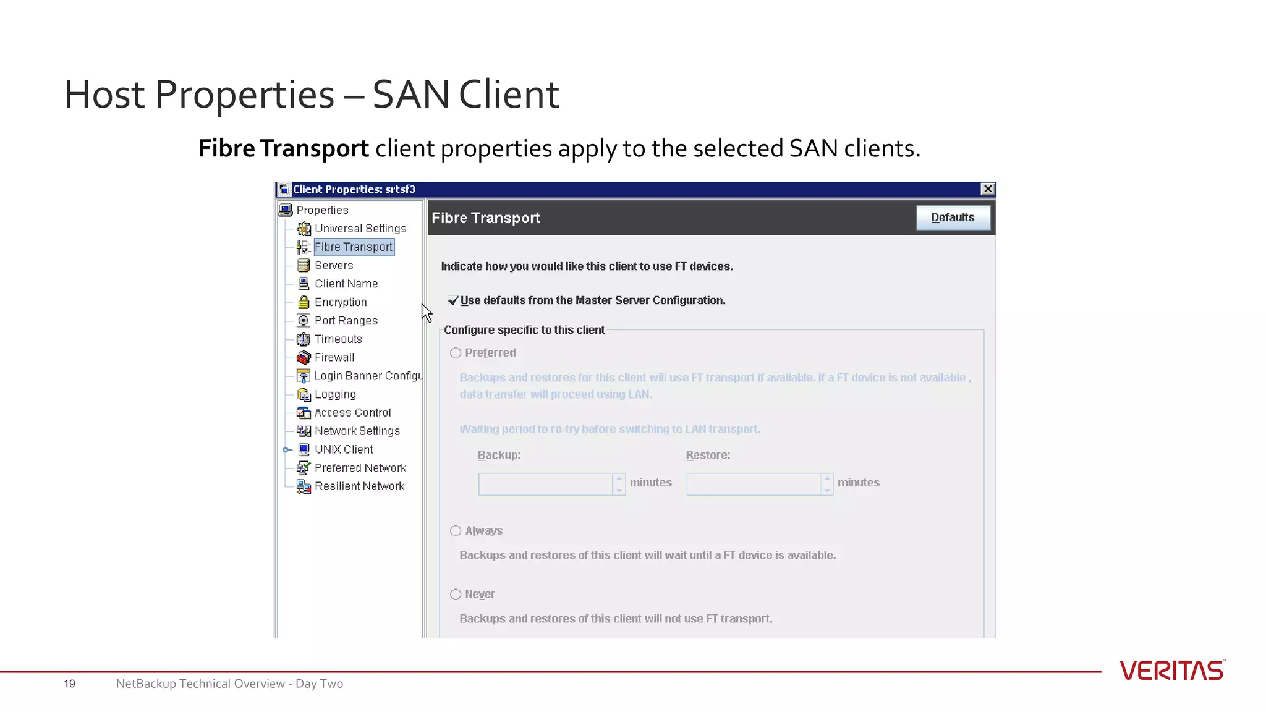
Task: Click the Logging icon
Action: [x=304, y=394]
